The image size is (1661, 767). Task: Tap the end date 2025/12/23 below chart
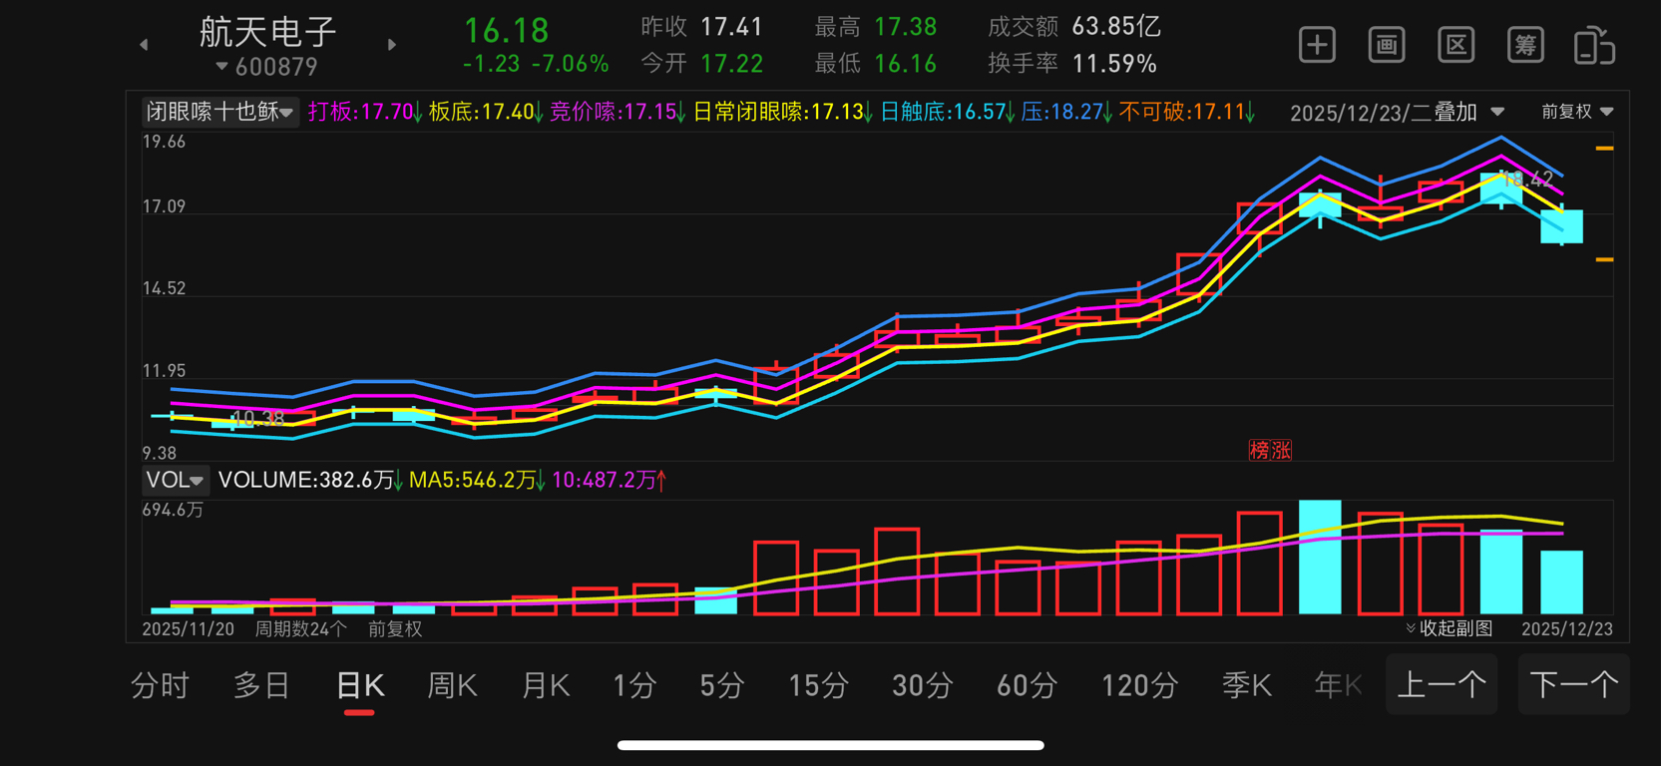[1567, 629]
